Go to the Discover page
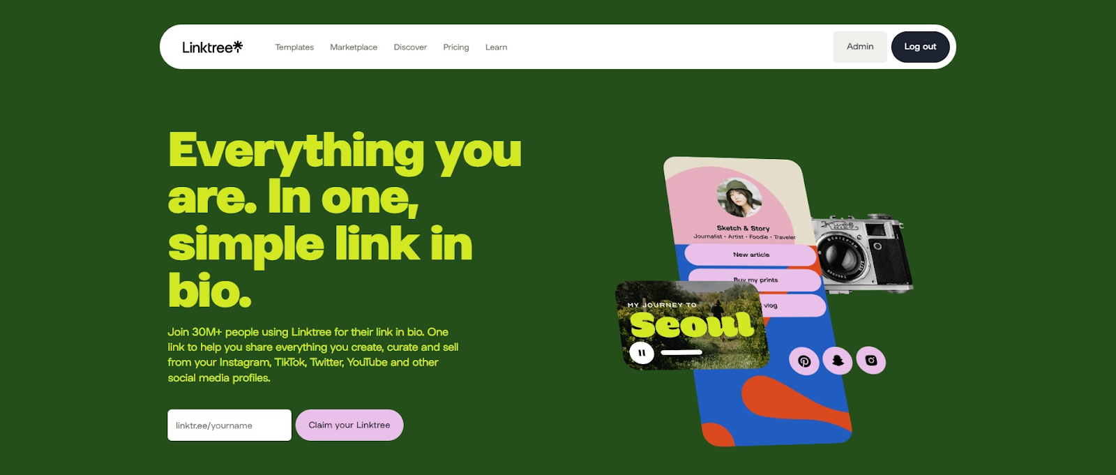The height and width of the screenshot is (475, 1116). pyautogui.click(x=410, y=47)
